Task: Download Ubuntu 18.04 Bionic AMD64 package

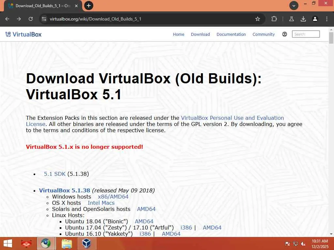Action: (144, 221)
